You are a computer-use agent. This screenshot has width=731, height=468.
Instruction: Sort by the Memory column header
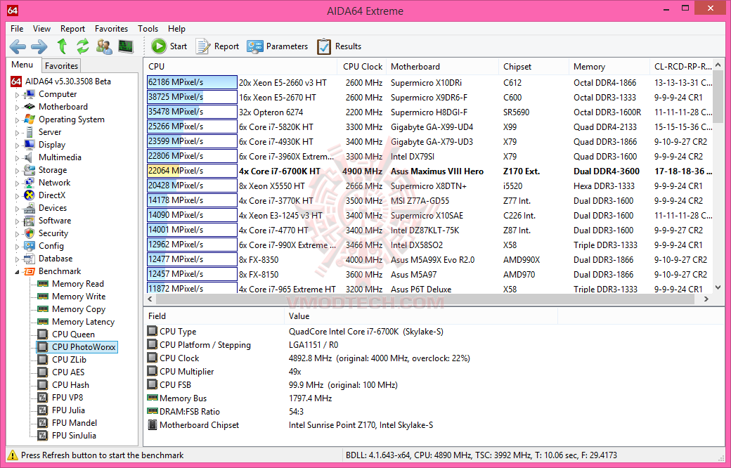coord(609,67)
